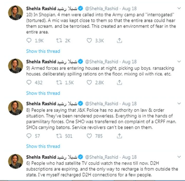Reply to tweet with 57 comments
This screenshot has height=181, width=185.
tap(29, 136)
